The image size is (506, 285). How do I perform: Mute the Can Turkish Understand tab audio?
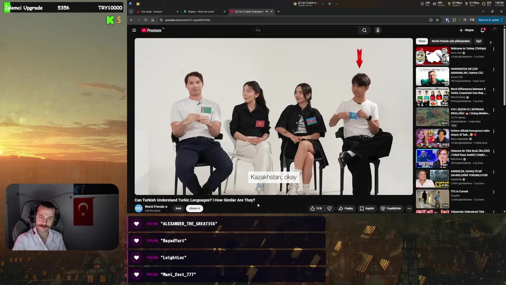tap(266, 11)
